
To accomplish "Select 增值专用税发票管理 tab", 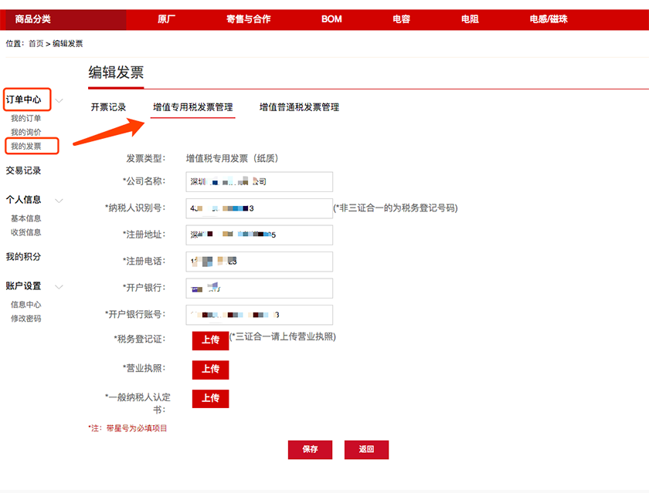I will pyautogui.click(x=192, y=107).
